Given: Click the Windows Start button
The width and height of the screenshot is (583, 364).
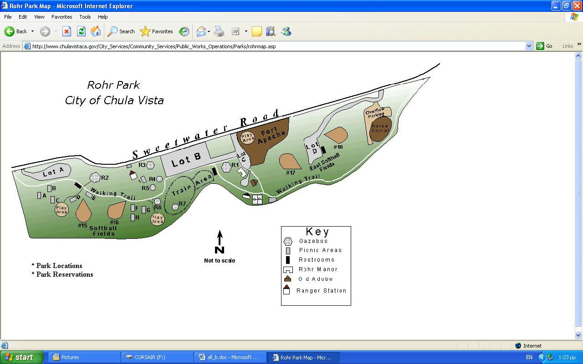Looking at the screenshot, I should click(x=21, y=357).
